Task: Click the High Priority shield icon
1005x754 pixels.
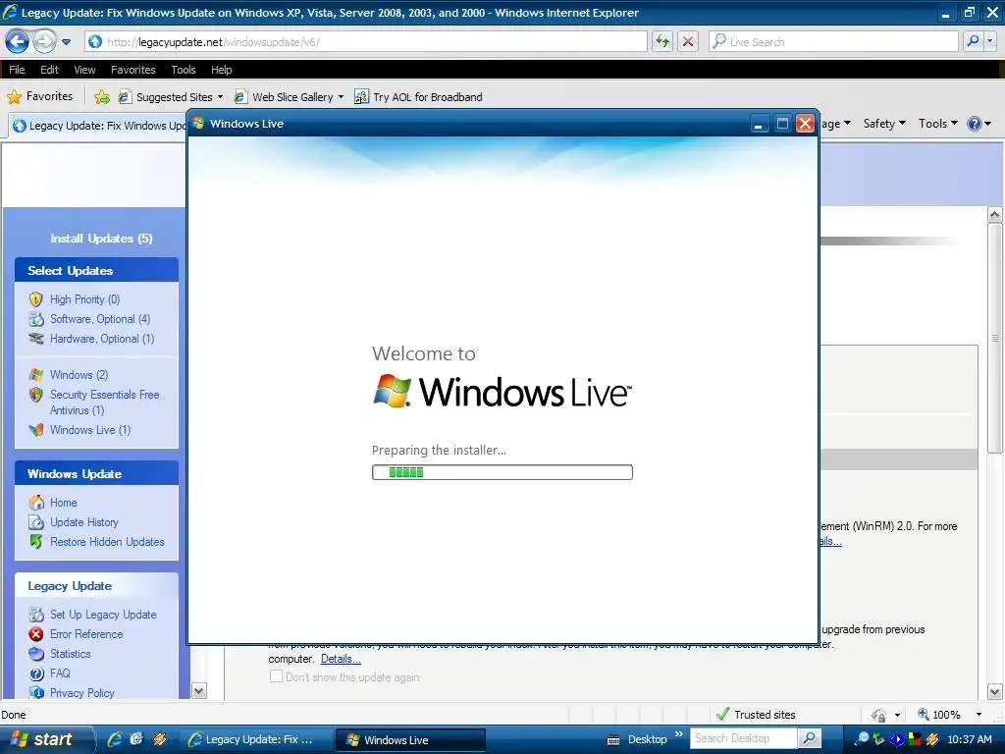Action: click(x=36, y=299)
